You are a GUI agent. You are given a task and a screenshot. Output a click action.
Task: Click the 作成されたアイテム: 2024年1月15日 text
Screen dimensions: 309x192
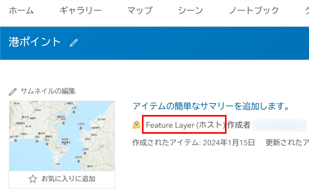[x=194, y=143]
